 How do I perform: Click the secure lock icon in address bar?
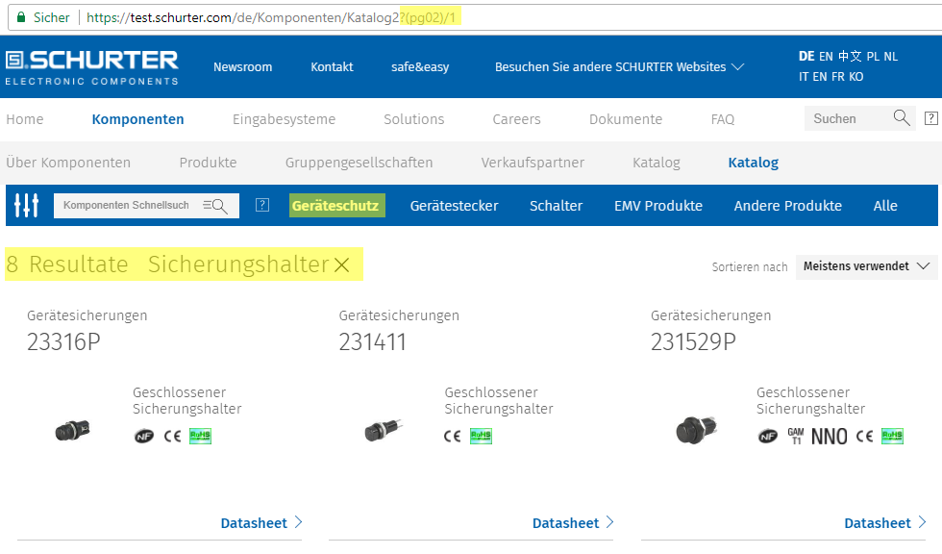pyautogui.click(x=21, y=17)
